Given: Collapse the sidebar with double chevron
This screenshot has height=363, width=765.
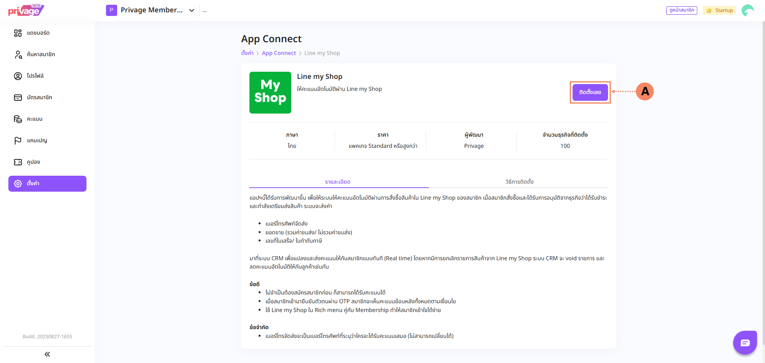Looking at the screenshot, I should [x=47, y=354].
